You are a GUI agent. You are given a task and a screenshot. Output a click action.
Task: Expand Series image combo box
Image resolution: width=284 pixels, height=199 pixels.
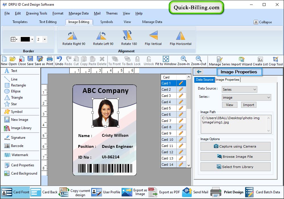(x=246, y=98)
